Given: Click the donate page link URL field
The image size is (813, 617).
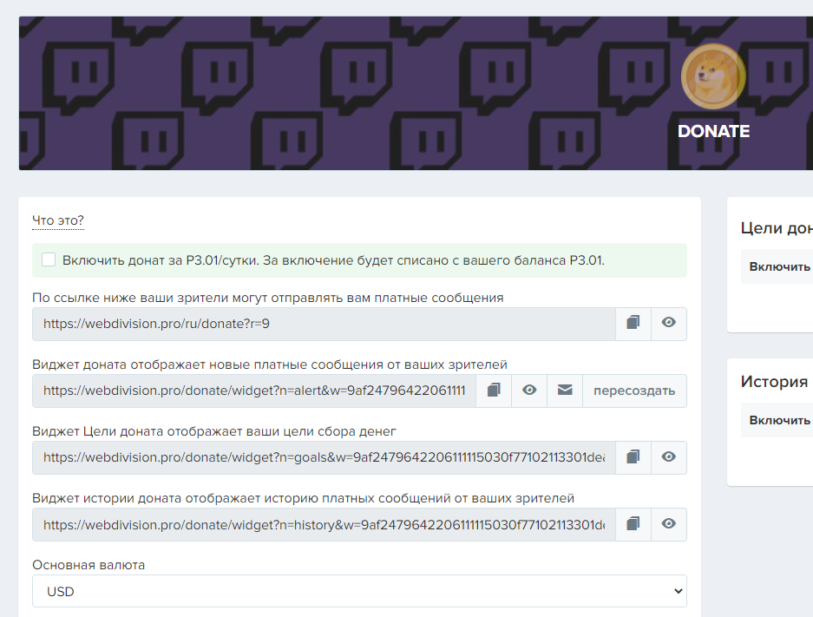Looking at the screenshot, I should (324, 324).
